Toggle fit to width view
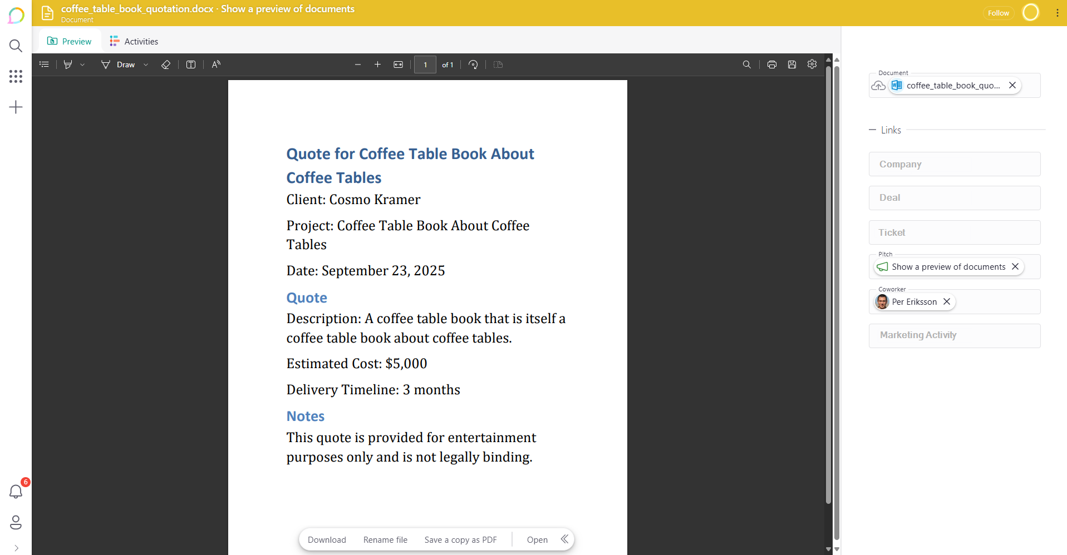 399,65
